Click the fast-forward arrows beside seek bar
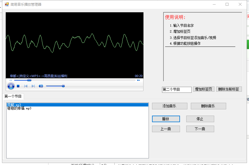 pyautogui.click(x=138, y=80)
